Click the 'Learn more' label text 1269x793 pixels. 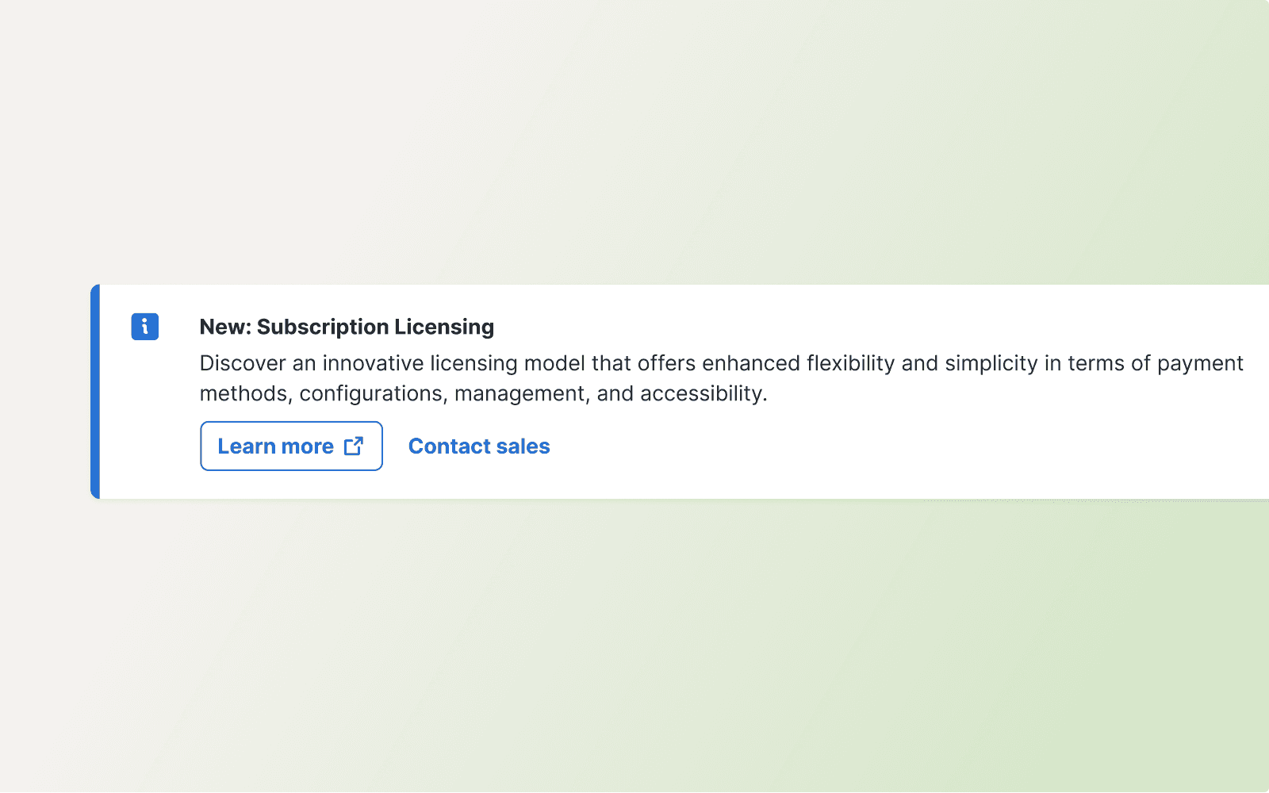276,446
